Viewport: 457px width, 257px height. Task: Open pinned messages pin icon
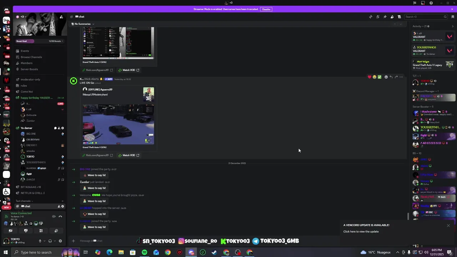(385, 17)
